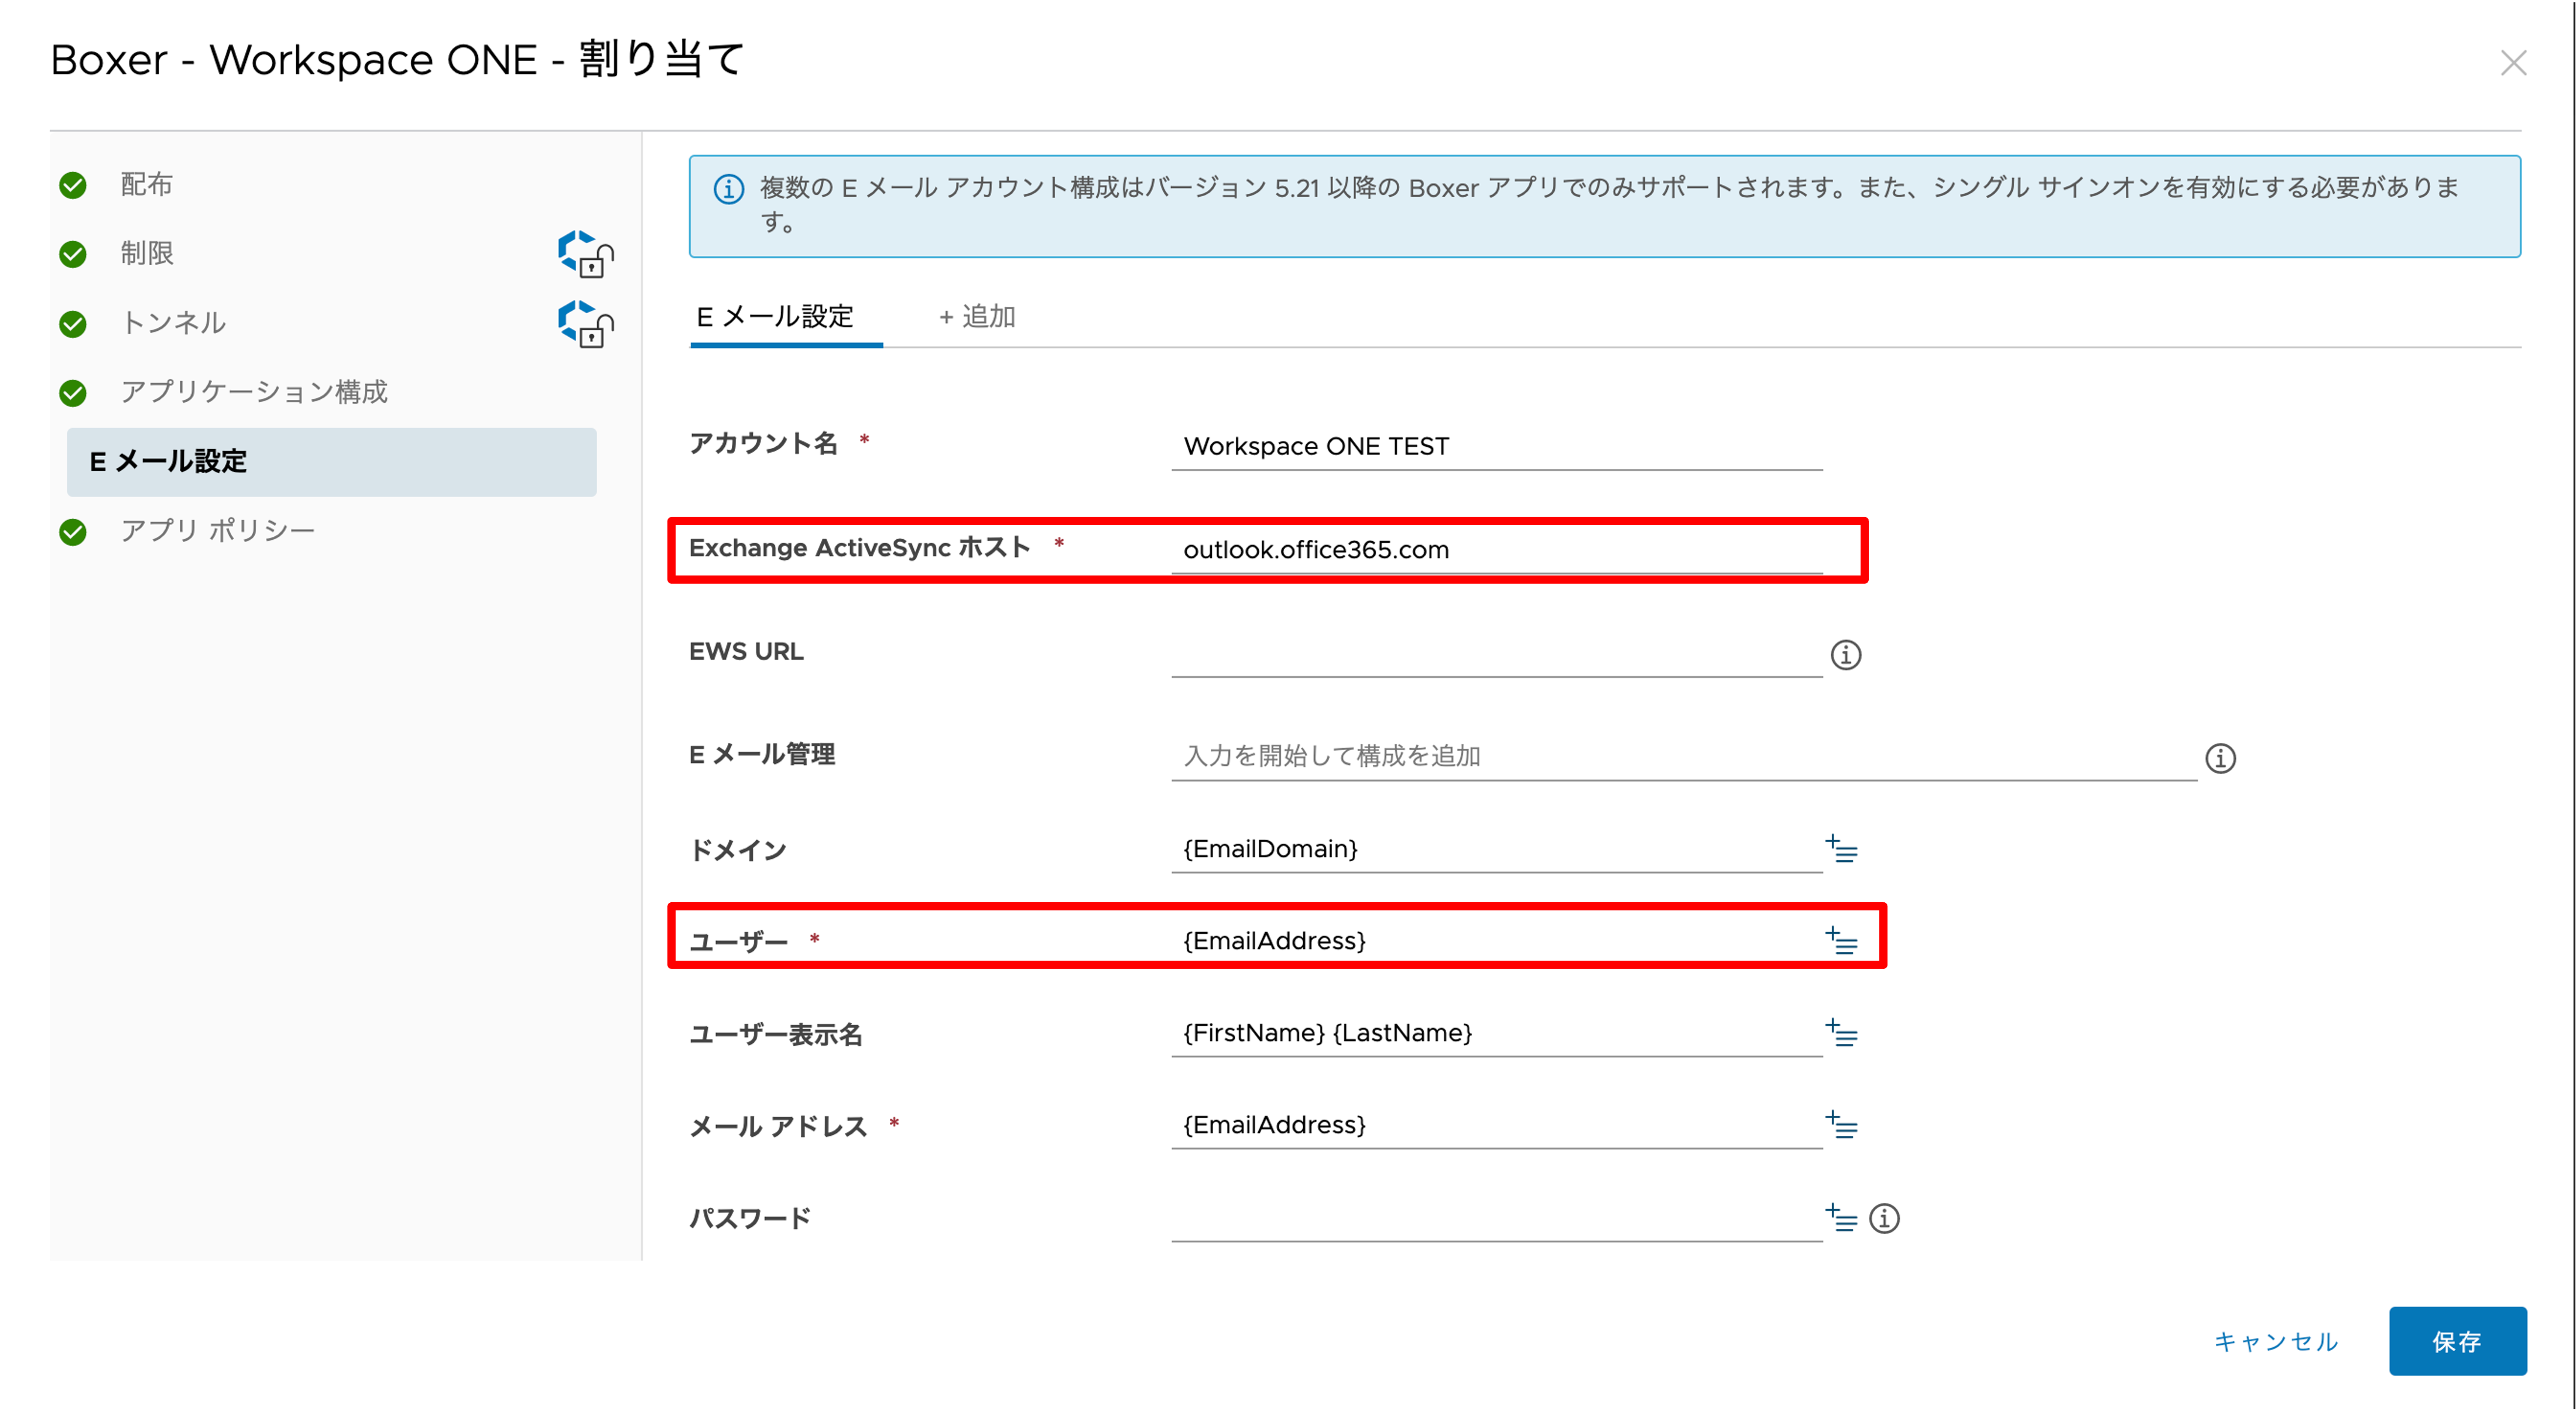
Task: Click the 保存 button
Action: click(2457, 1341)
